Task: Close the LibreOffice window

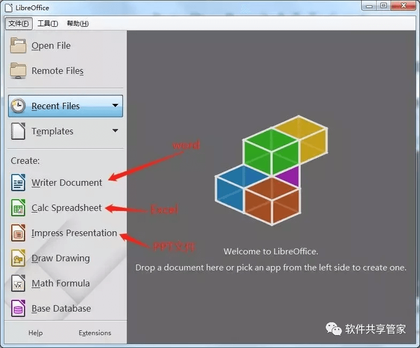Action: pyautogui.click(x=403, y=5)
